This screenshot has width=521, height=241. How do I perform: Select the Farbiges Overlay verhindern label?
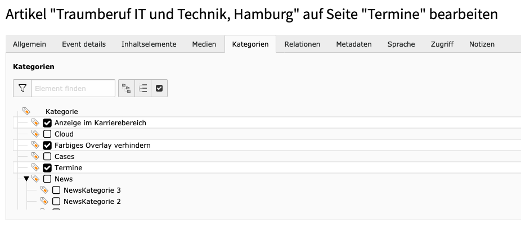pyautogui.click(x=102, y=145)
